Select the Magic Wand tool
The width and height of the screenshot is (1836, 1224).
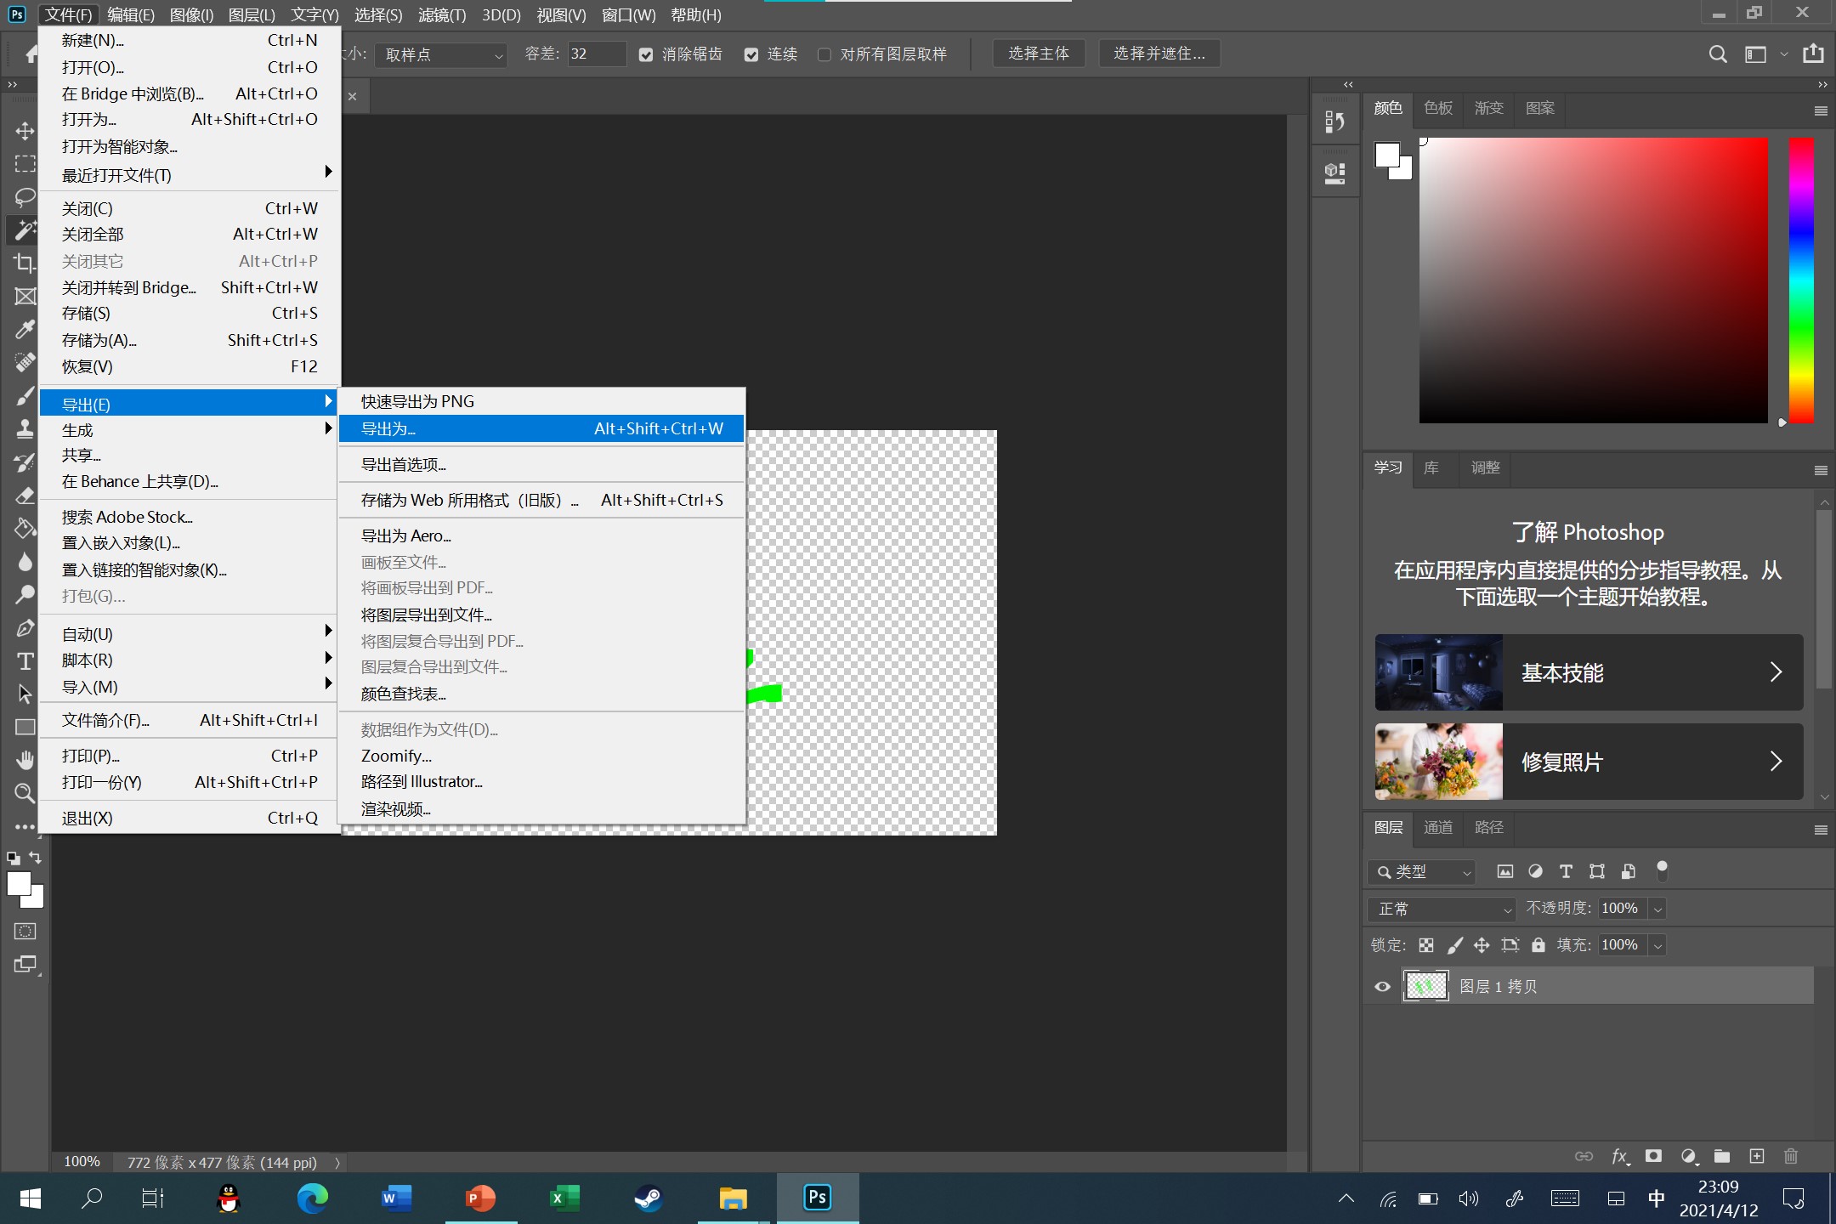click(25, 229)
